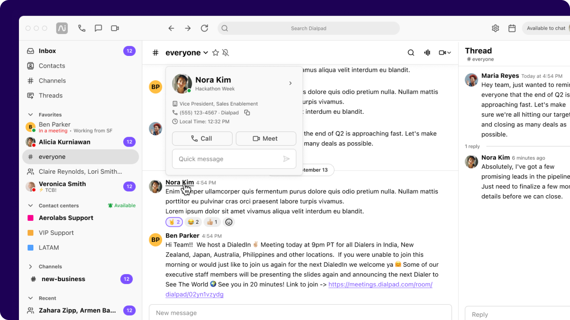Open settings gear icon
570x320 pixels.
[x=495, y=28]
